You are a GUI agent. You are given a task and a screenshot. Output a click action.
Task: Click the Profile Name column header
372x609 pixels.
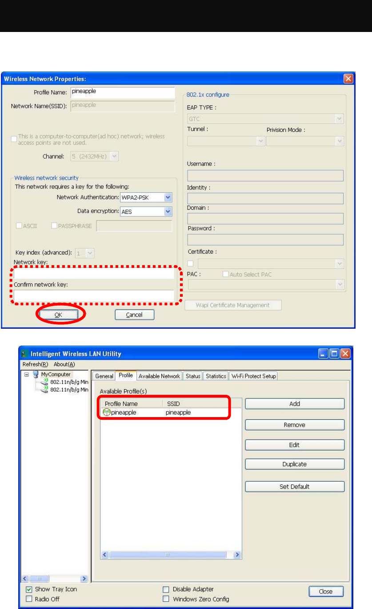pos(132,404)
